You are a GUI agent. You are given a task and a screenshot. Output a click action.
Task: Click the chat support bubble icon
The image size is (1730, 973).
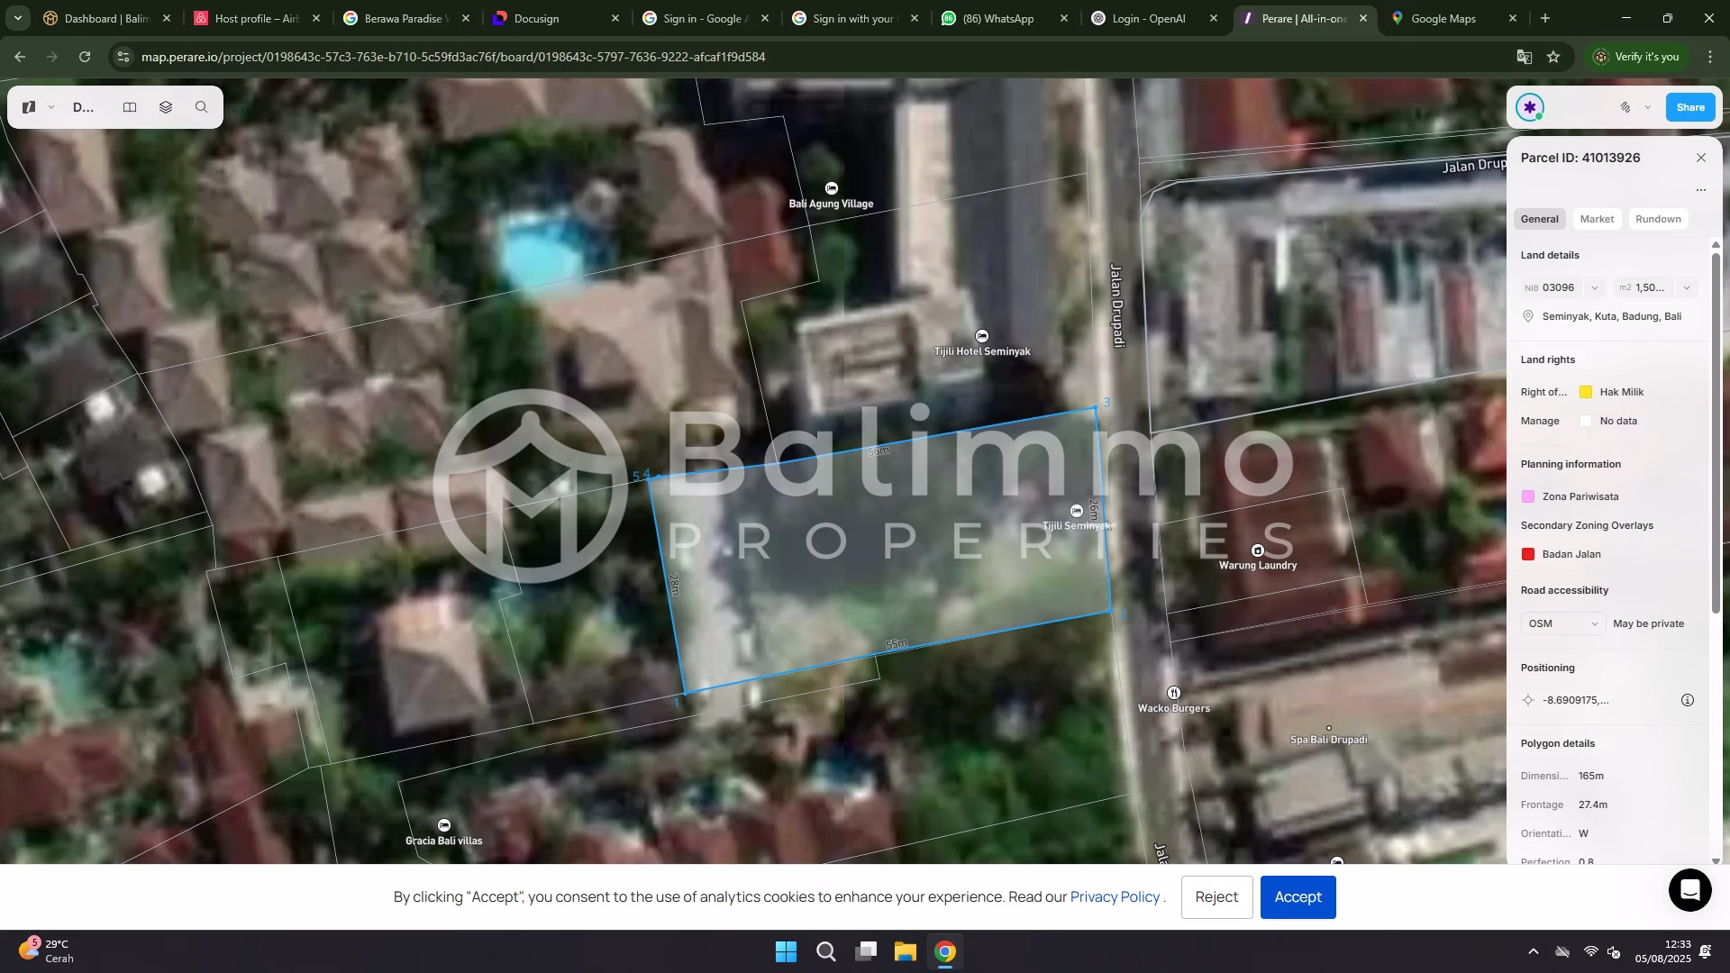pos(1690,890)
